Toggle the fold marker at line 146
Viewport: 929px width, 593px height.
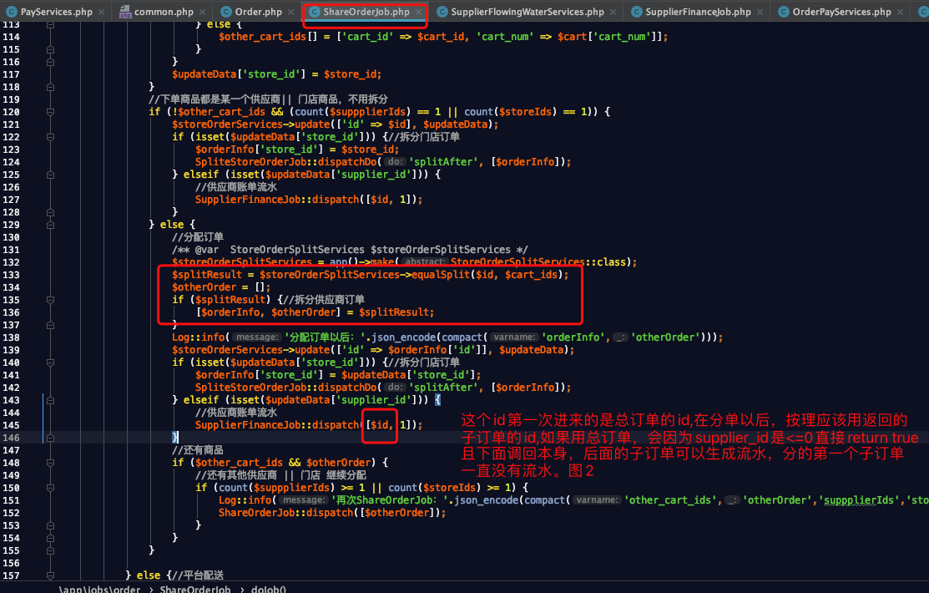[50, 438]
